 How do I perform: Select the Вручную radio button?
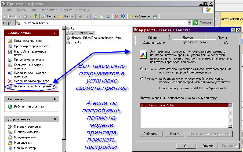pyautogui.click(x=142, y=79)
